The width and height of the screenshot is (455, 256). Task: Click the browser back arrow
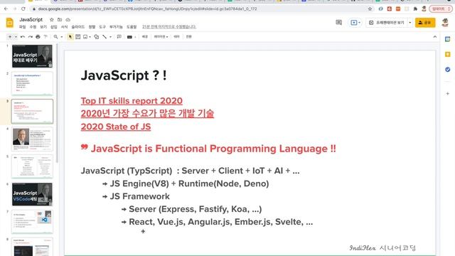tap(6, 9)
